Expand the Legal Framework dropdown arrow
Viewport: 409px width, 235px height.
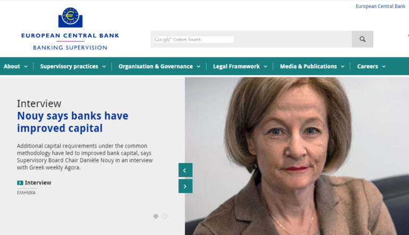[x=266, y=67]
